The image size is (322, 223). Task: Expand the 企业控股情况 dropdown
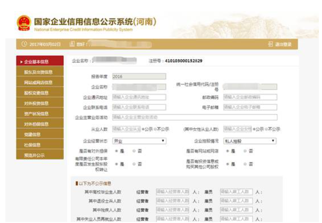250,141
